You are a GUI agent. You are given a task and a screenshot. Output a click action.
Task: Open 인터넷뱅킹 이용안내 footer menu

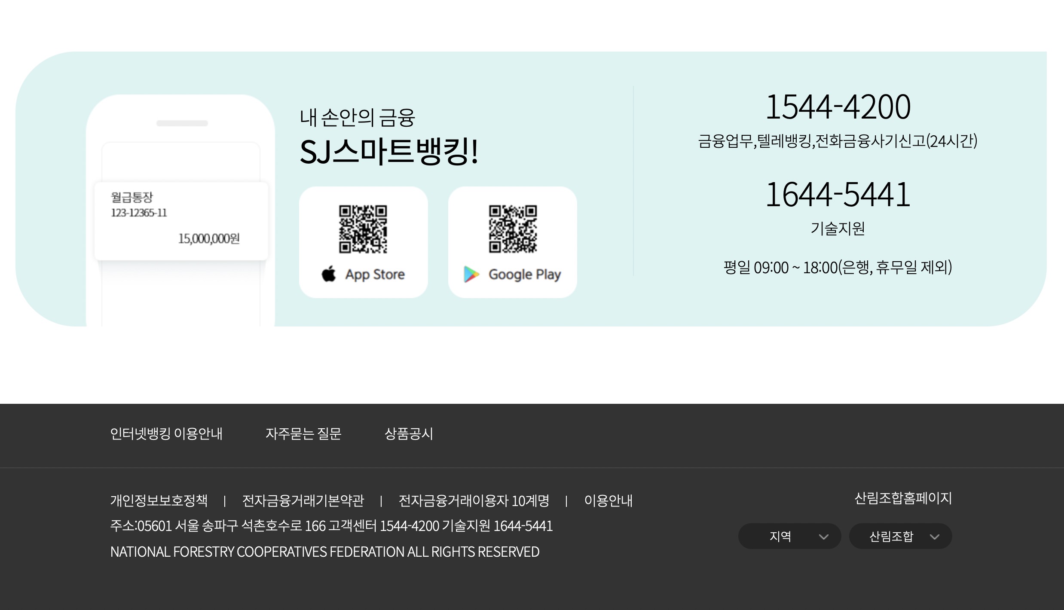(x=166, y=433)
